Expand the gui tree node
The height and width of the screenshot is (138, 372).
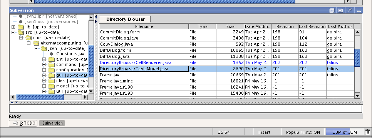pyautogui.click(x=44, y=76)
